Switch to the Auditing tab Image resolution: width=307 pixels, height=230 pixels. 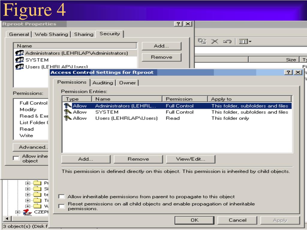103,83
